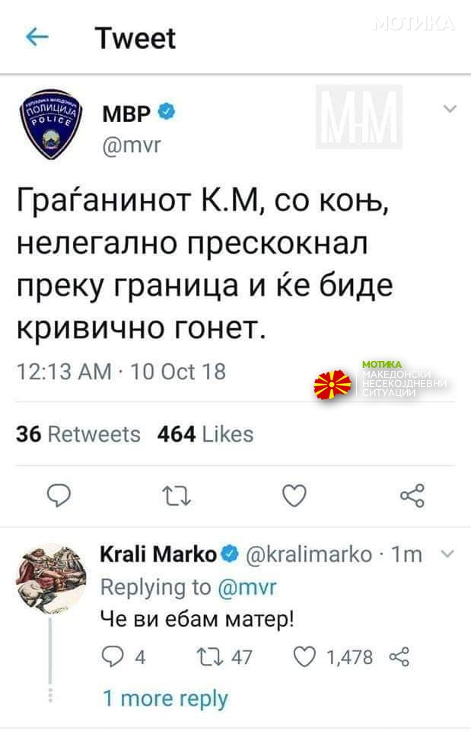Expand the МВР tweet options chevron
471x731 pixels.
(x=450, y=109)
